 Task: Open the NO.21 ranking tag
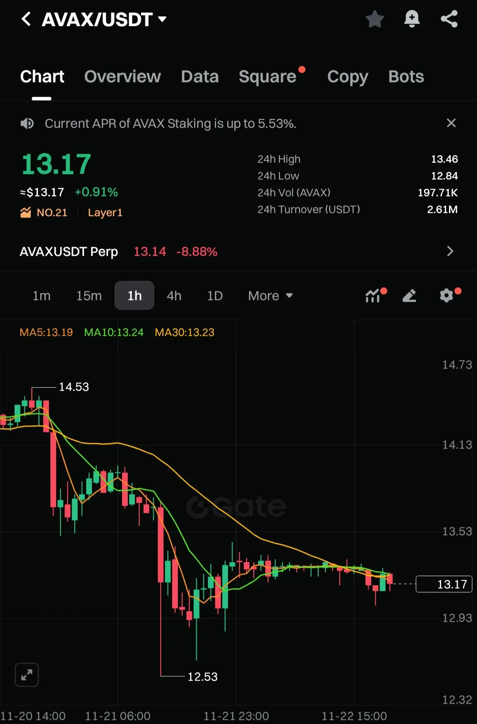(x=52, y=213)
